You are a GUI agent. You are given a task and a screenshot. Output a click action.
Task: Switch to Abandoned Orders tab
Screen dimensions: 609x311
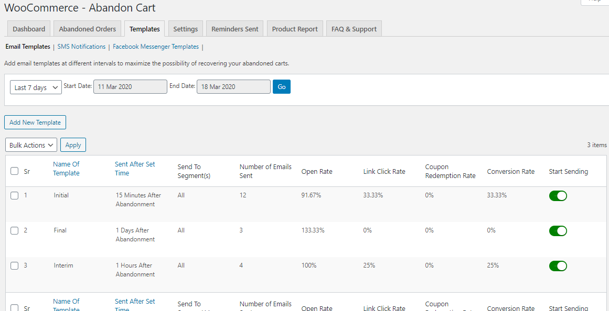tap(88, 29)
